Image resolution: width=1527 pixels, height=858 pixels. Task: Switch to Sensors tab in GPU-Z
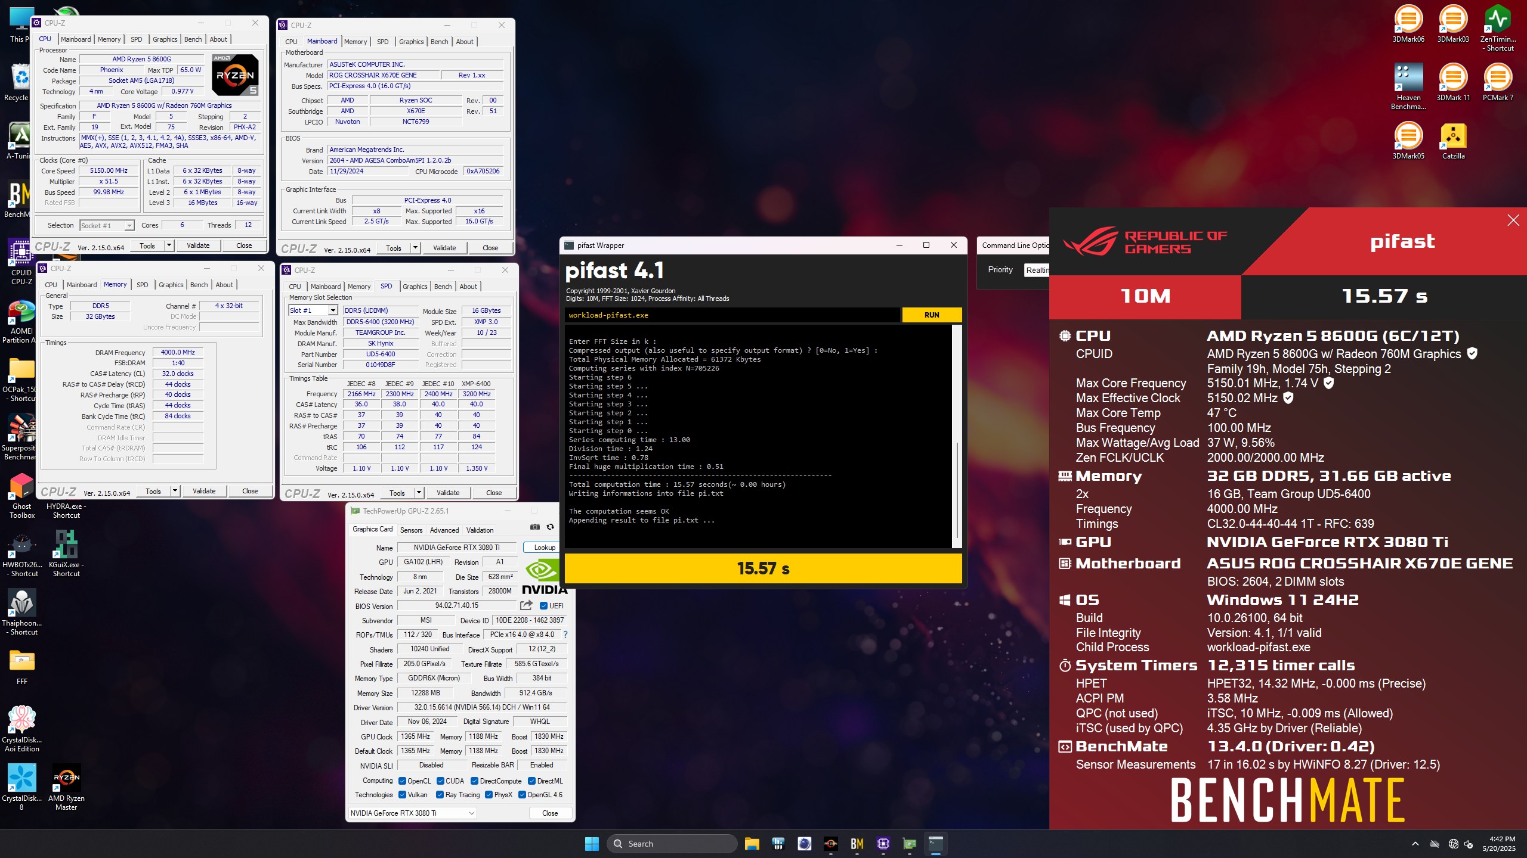411,530
